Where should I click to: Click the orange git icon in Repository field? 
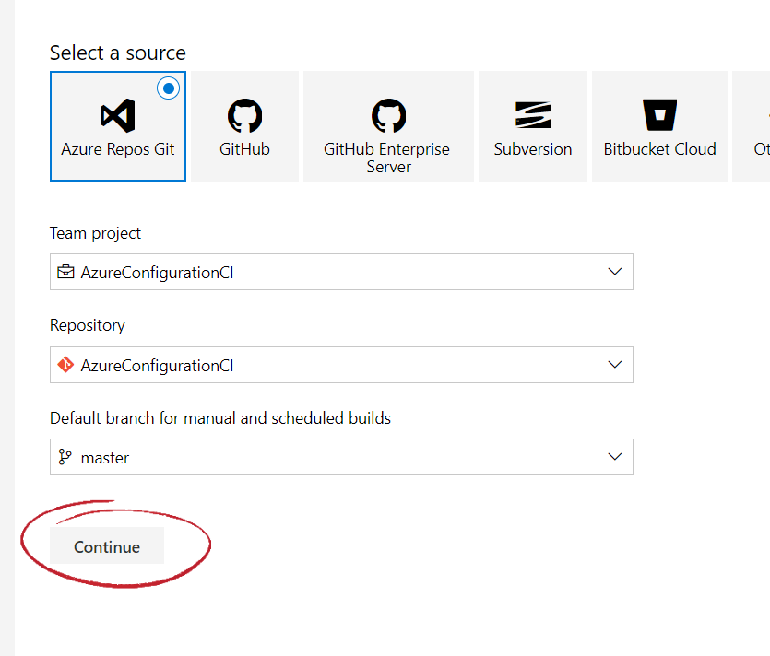tap(65, 365)
